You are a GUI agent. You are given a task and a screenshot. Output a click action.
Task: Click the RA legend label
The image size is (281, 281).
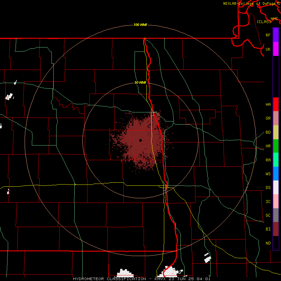[x=268, y=160]
